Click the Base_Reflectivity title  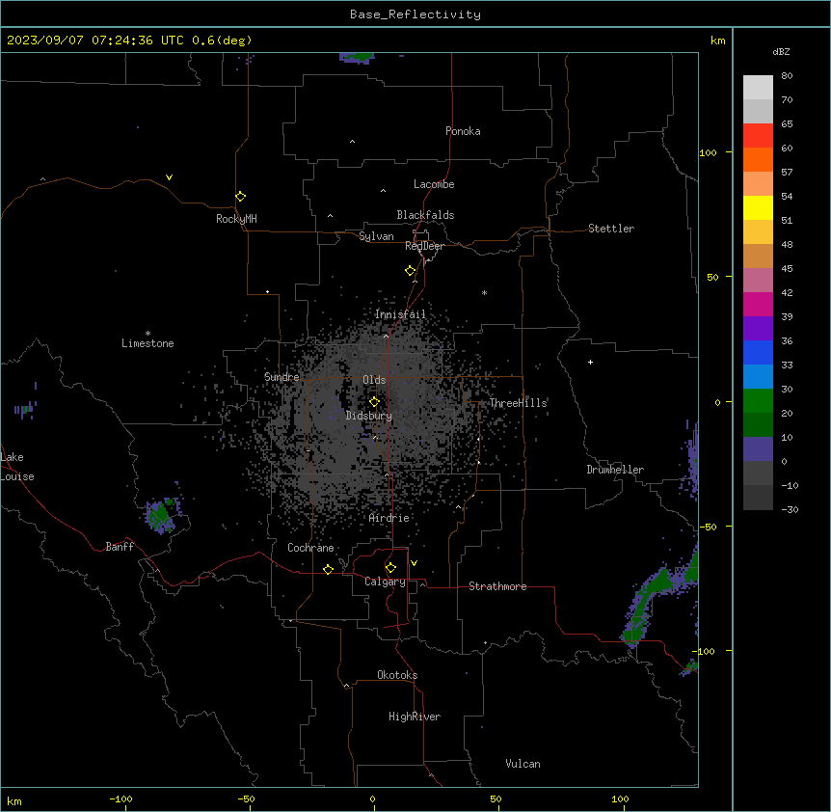tap(415, 14)
